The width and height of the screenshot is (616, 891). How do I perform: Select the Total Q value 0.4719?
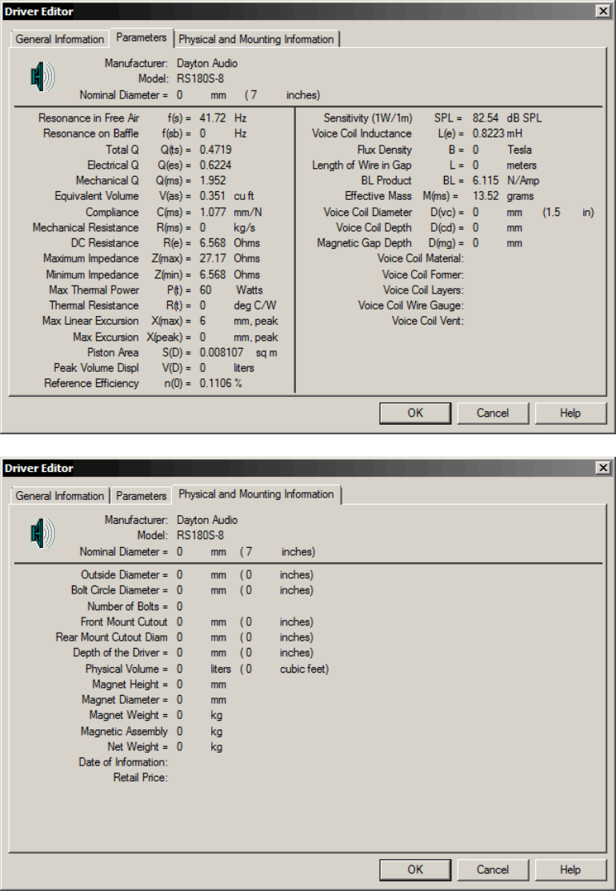coord(215,150)
